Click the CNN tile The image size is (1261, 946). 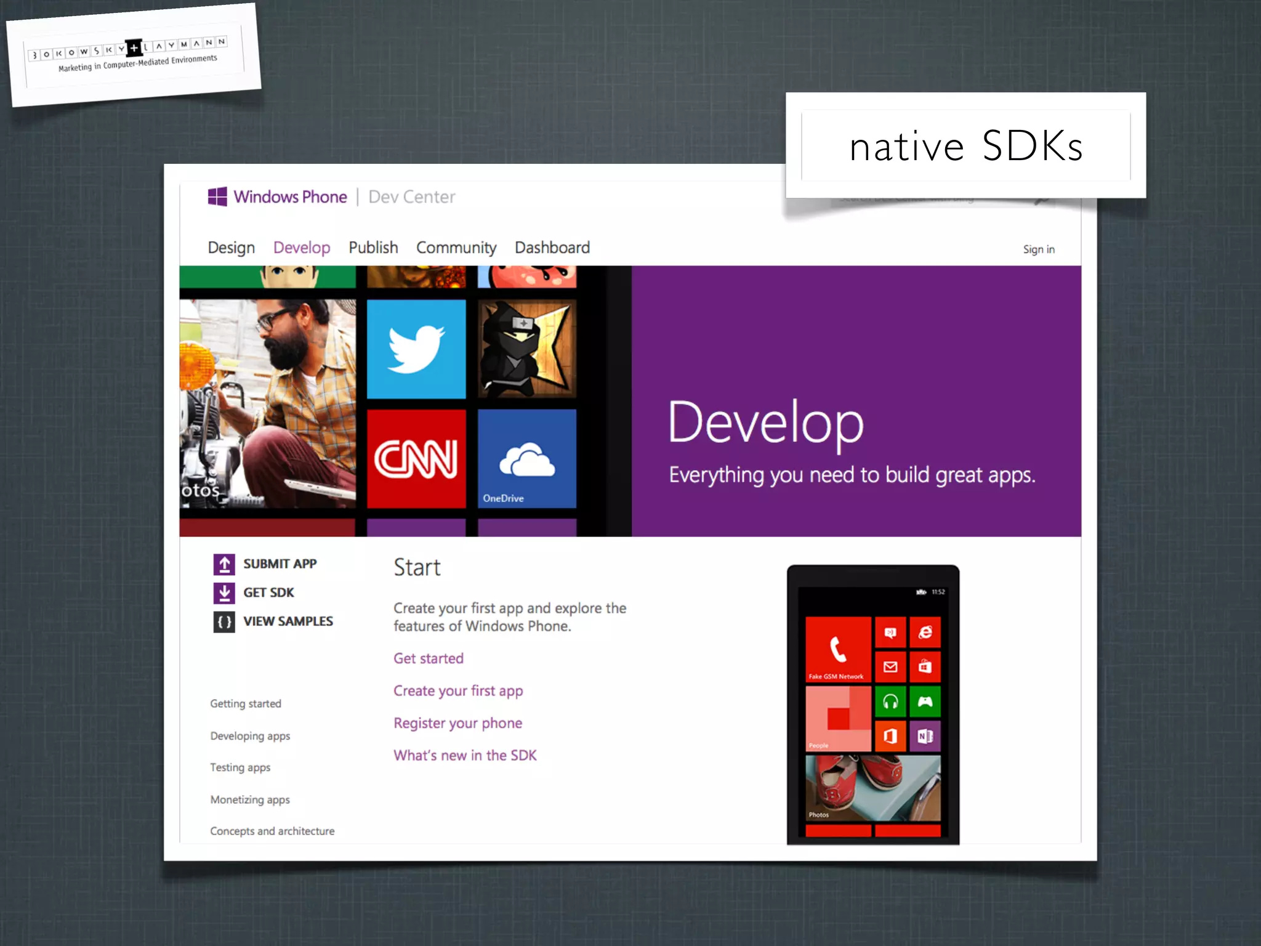[416, 459]
